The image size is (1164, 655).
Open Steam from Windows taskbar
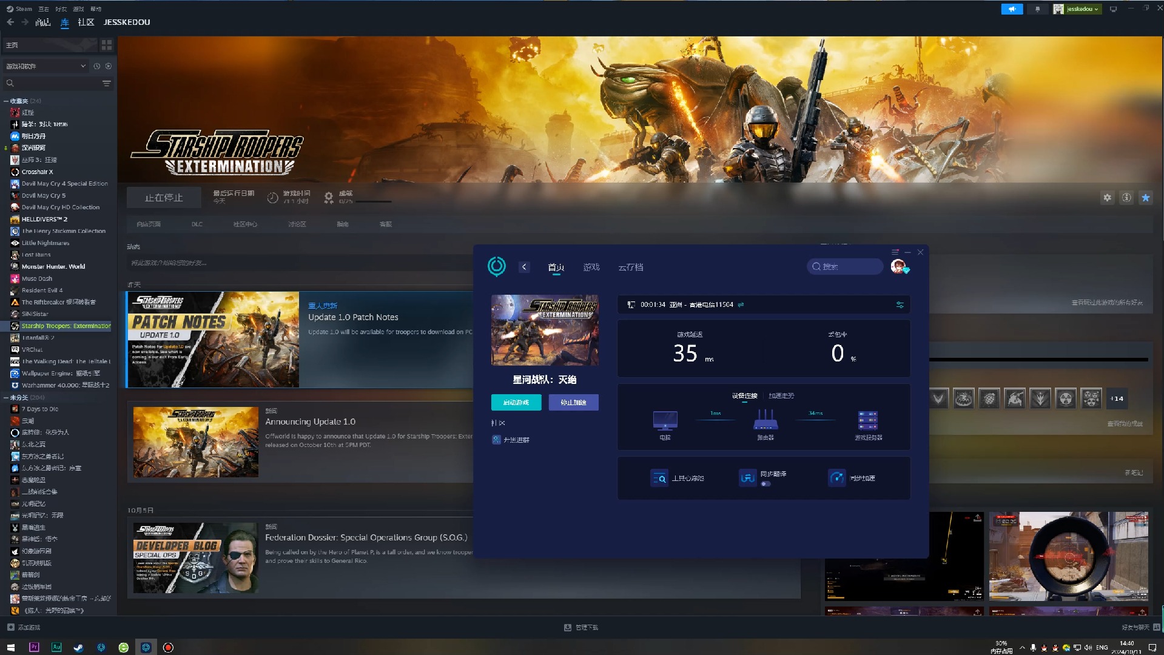pos(78,647)
